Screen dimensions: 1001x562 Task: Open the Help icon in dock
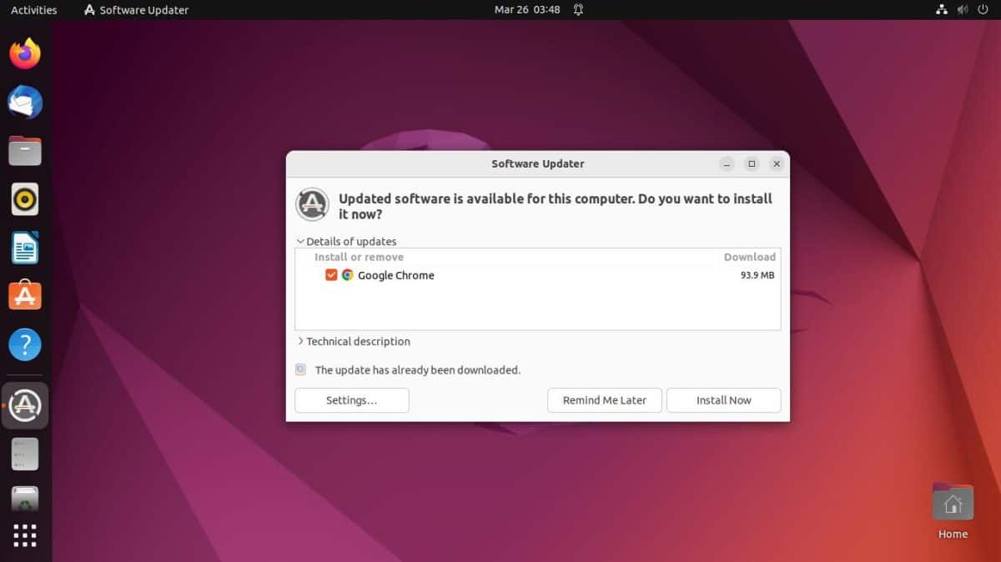(25, 344)
